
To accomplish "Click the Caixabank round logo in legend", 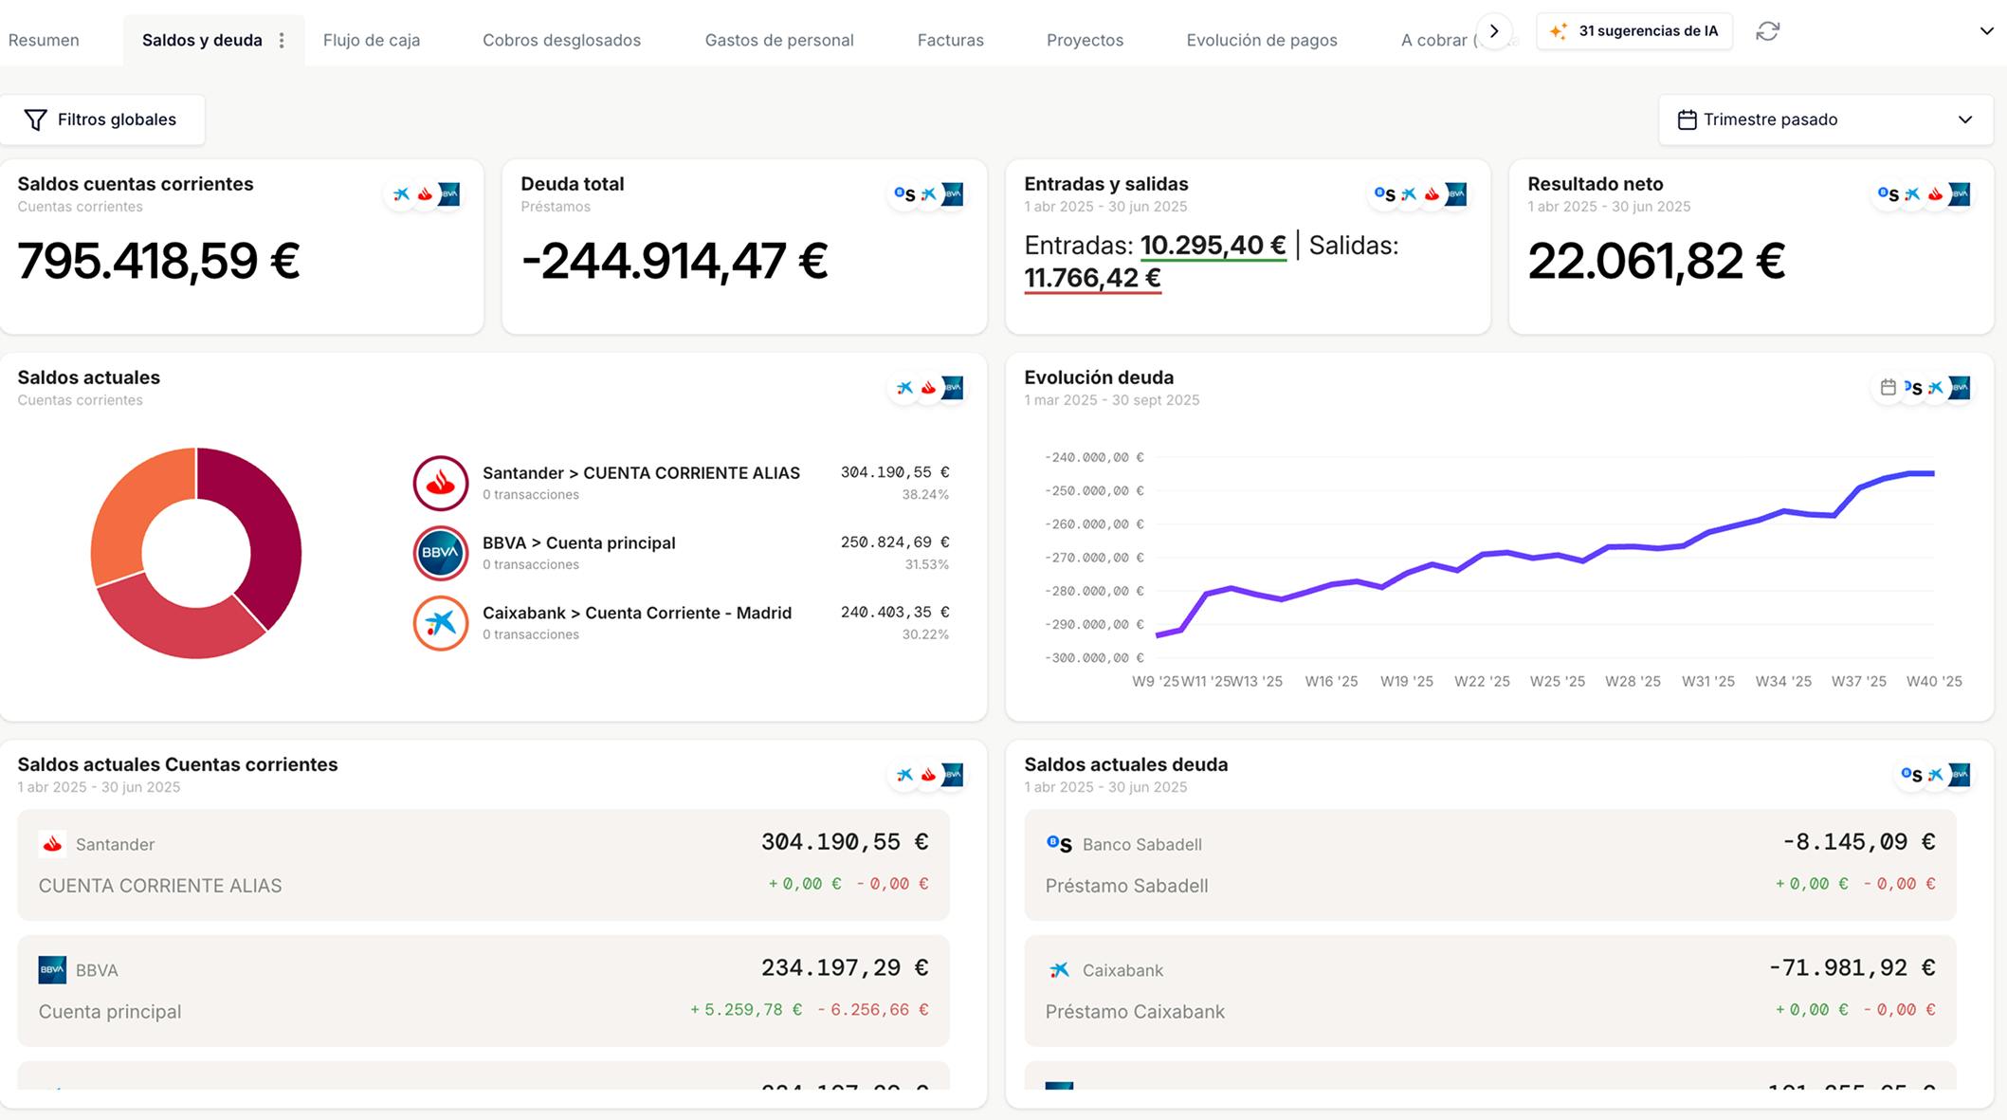I will (441, 623).
